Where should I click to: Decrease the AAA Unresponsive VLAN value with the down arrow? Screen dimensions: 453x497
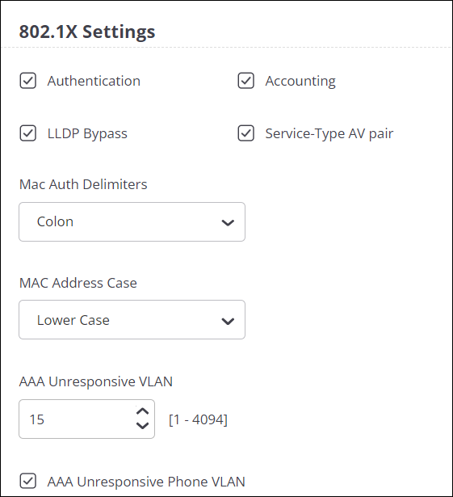(x=142, y=426)
